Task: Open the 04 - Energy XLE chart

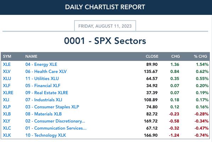Action: (x=41, y=64)
